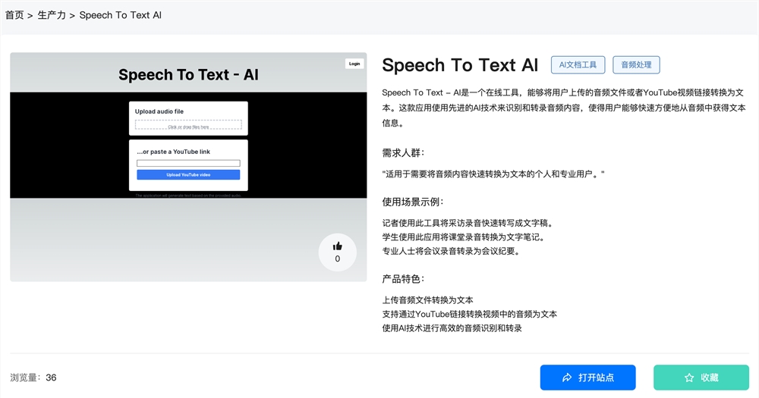This screenshot has height=398, width=759.
Task: Click the 产品特色 heading
Action: [403, 278]
